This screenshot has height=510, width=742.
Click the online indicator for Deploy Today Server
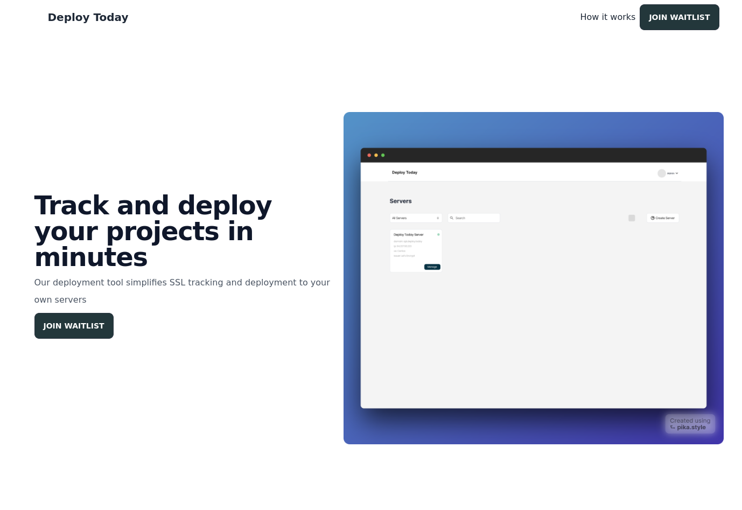pos(438,235)
